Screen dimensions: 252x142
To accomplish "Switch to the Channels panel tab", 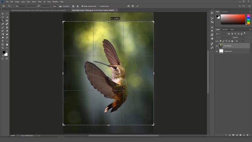I will click(225, 30).
